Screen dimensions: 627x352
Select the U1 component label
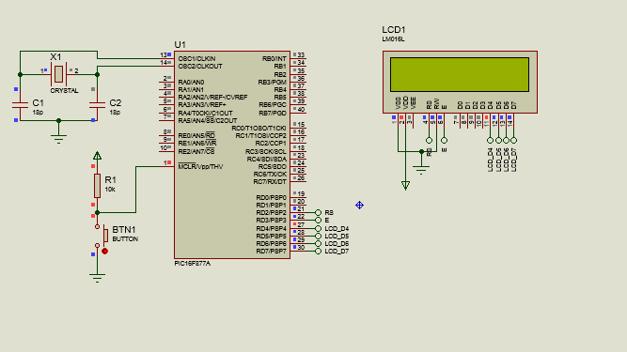coord(180,44)
